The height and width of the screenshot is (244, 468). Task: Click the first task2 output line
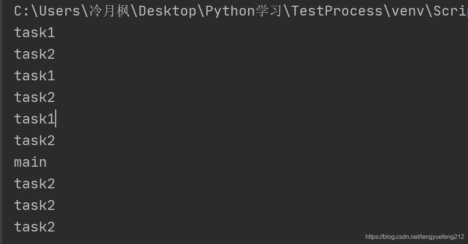point(35,54)
